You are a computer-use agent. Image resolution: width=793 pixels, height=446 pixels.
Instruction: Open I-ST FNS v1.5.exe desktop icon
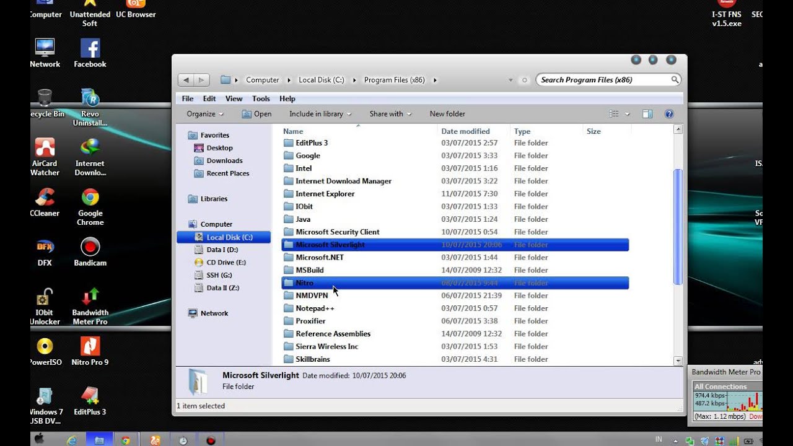click(x=727, y=14)
